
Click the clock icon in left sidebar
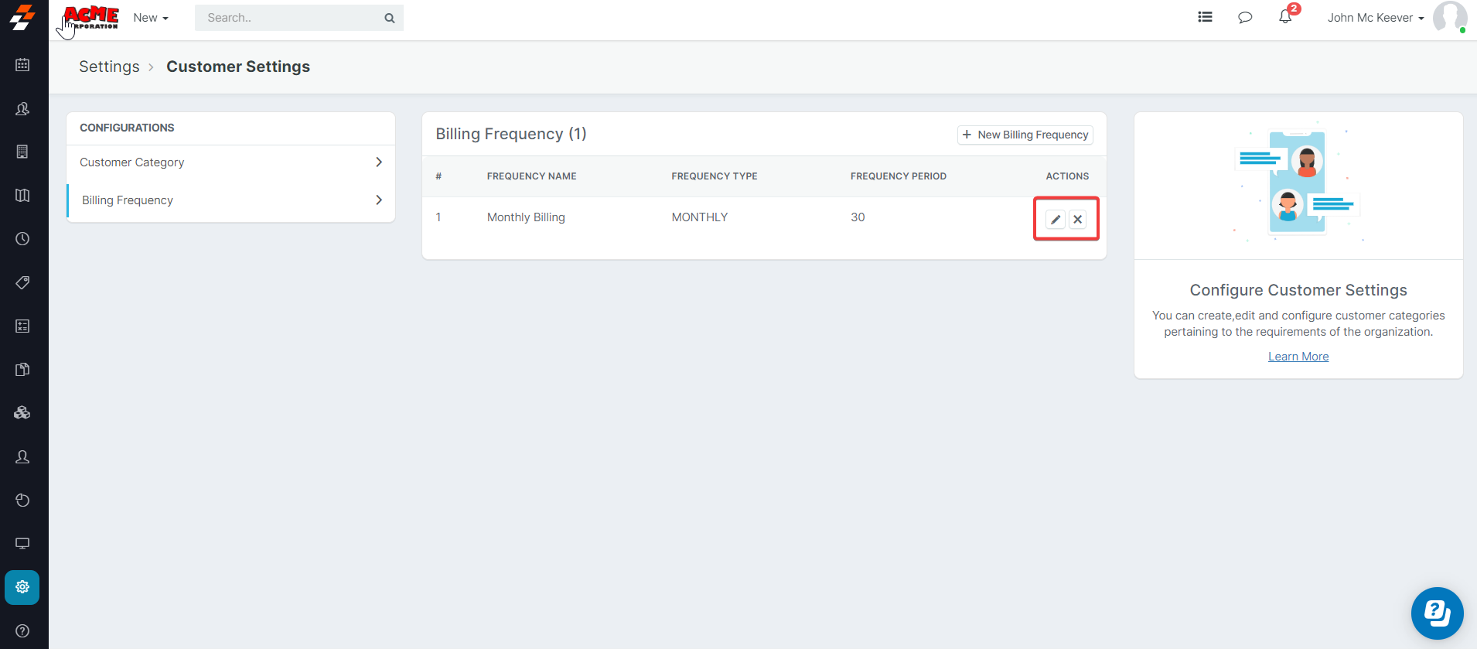click(22, 239)
